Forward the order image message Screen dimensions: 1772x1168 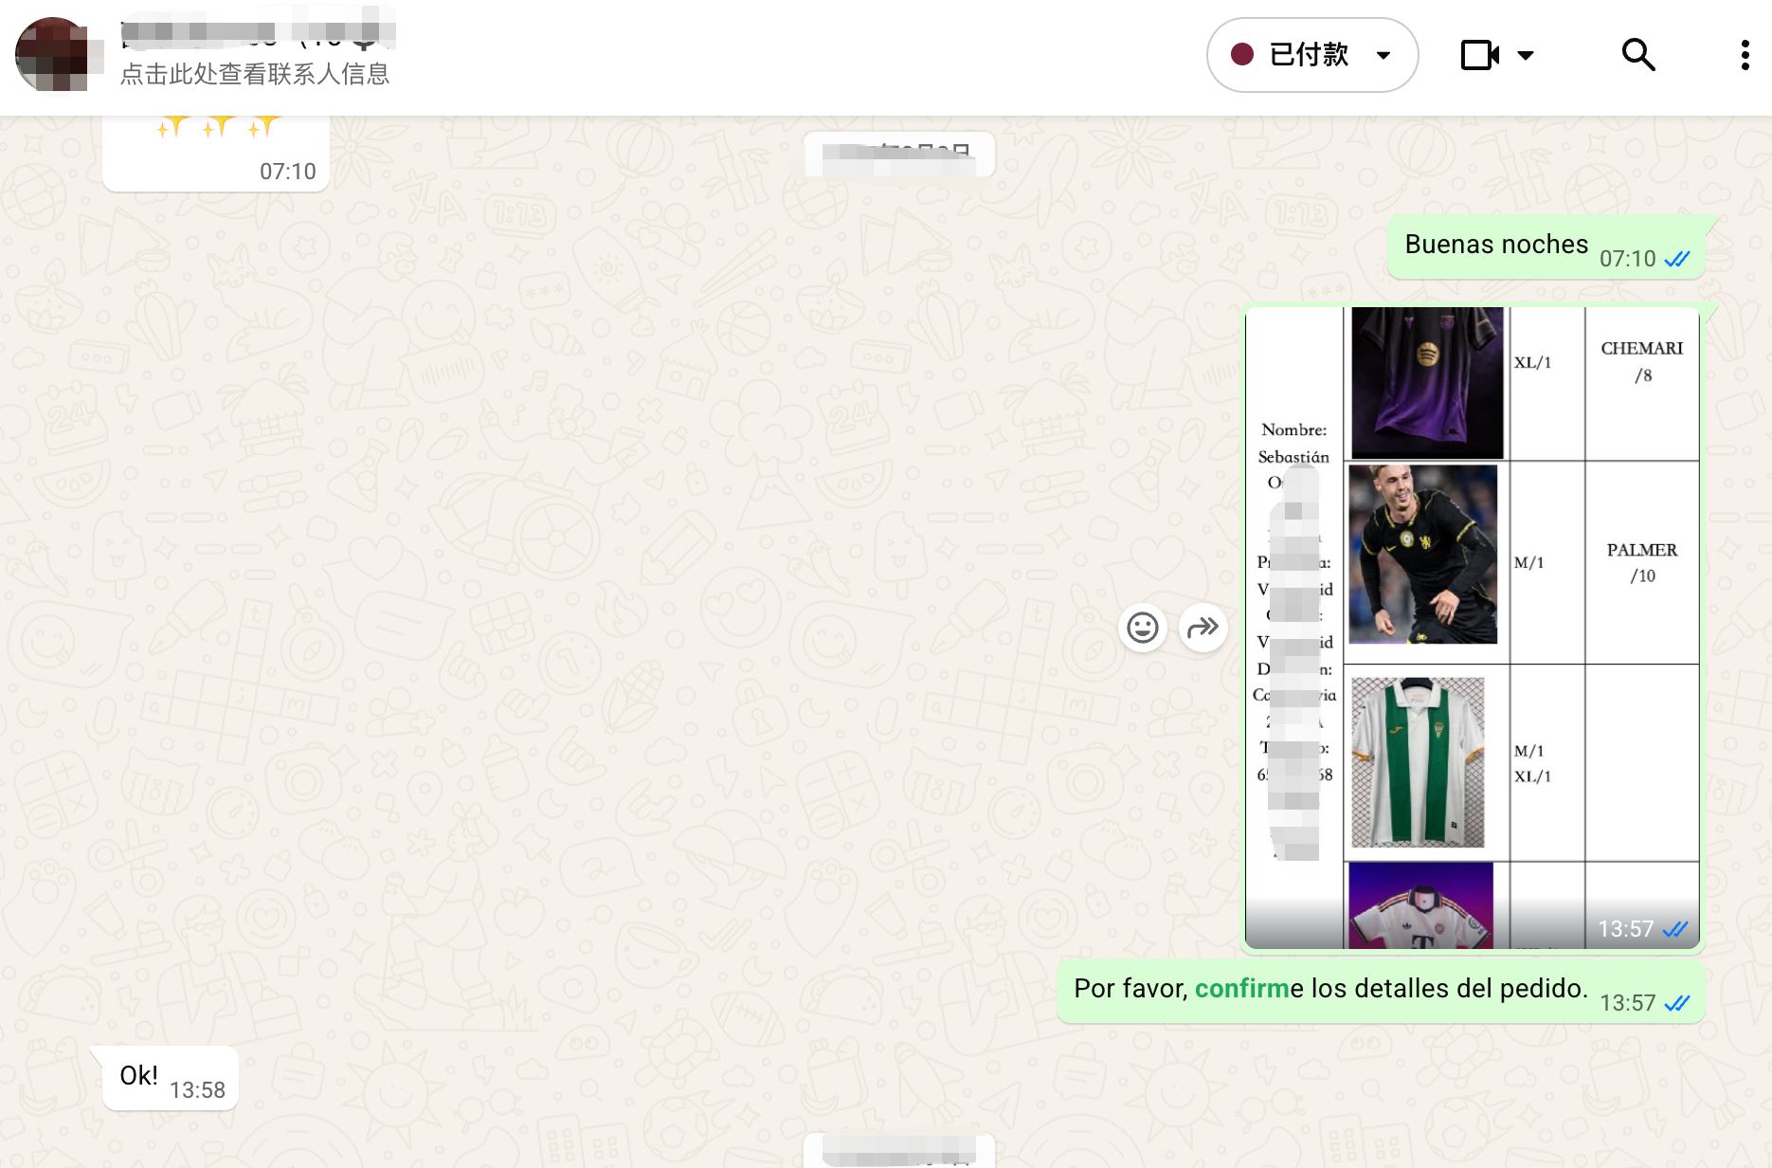tap(1203, 628)
